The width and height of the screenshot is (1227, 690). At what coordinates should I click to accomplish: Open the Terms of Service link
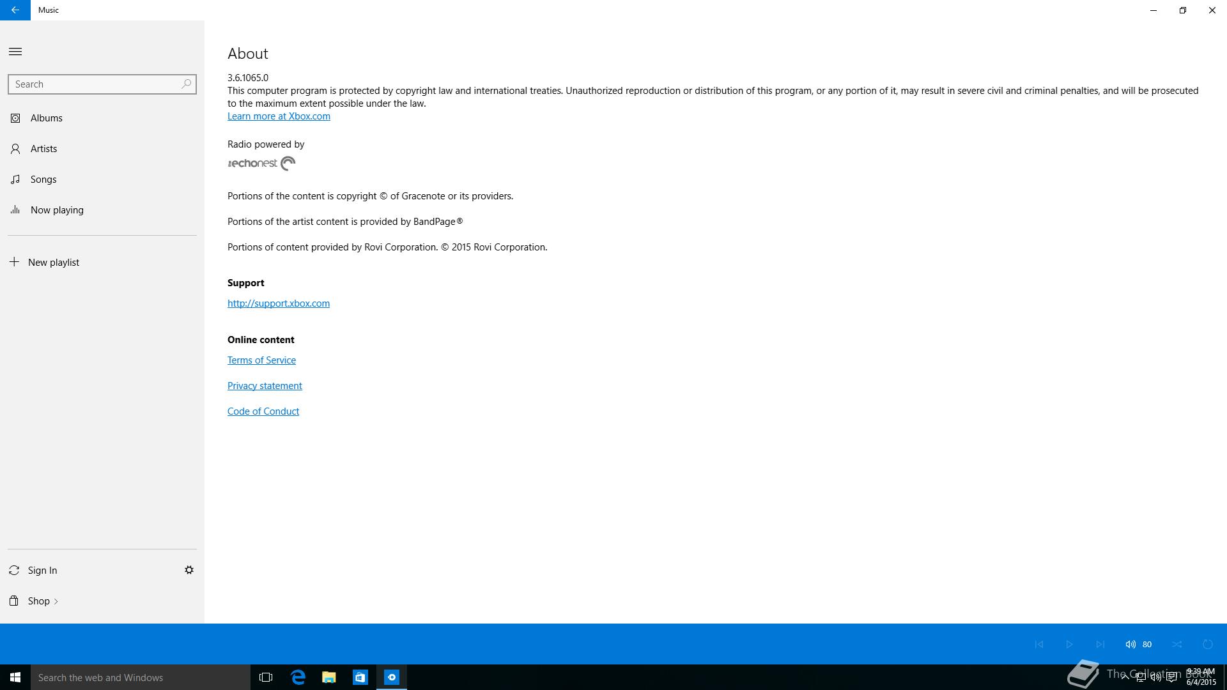(x=261, y=360)
